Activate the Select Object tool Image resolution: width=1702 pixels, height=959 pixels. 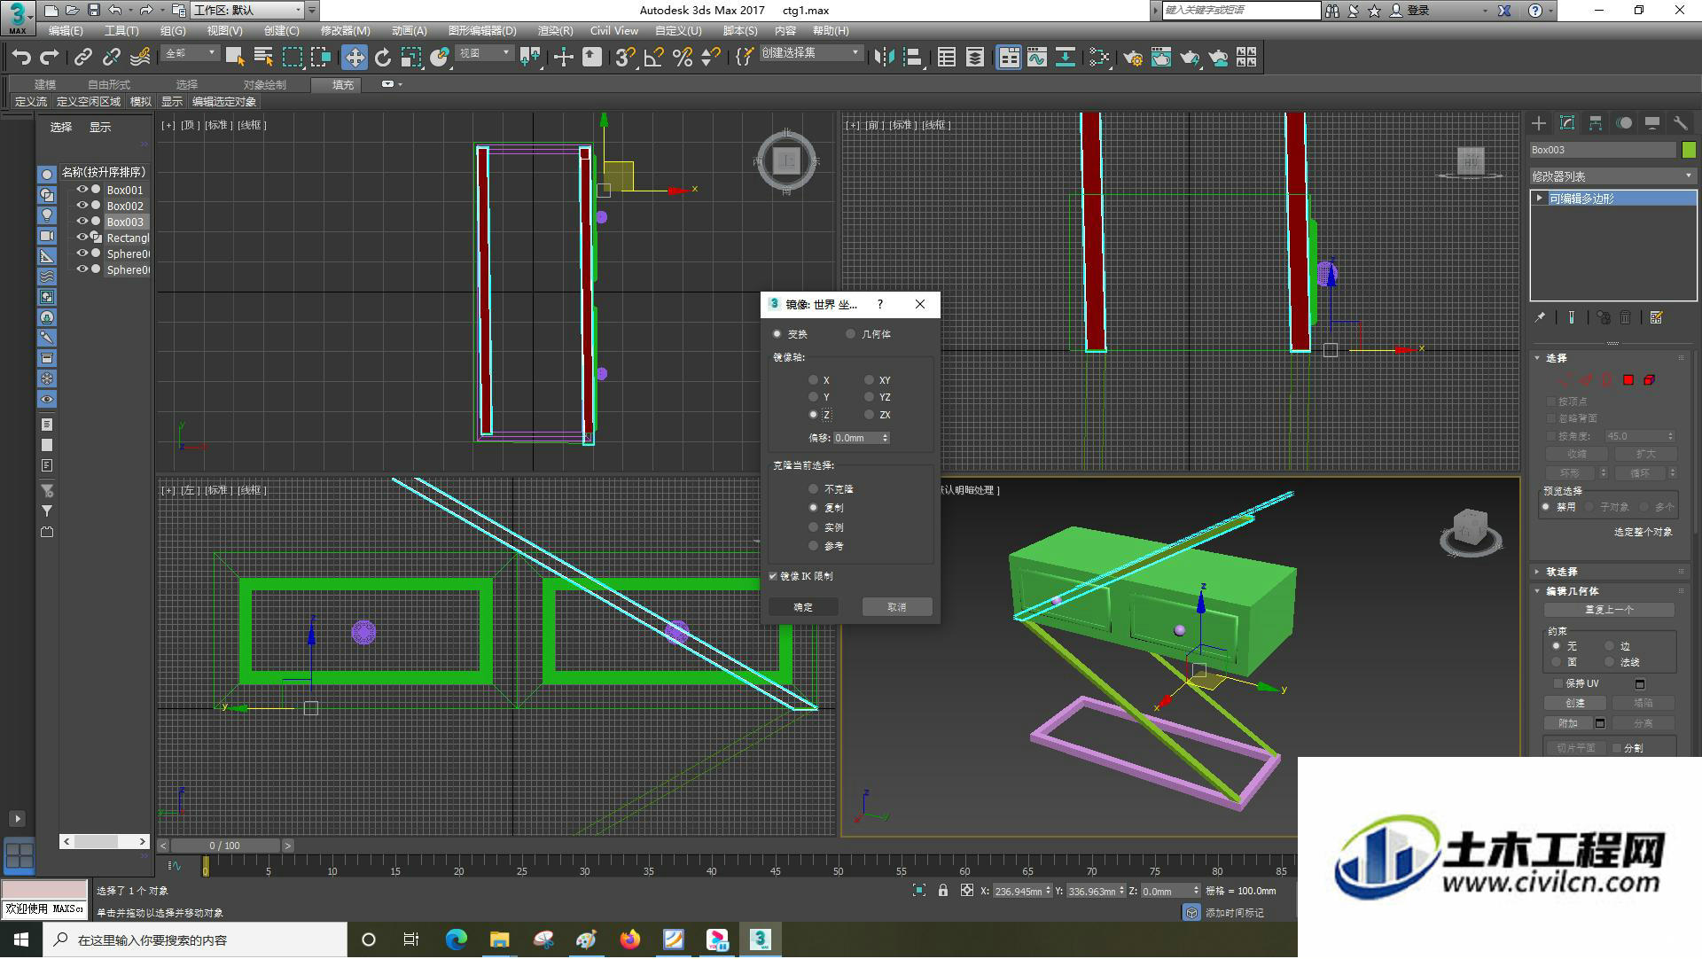pyautogui.click(x=235, y=58)
